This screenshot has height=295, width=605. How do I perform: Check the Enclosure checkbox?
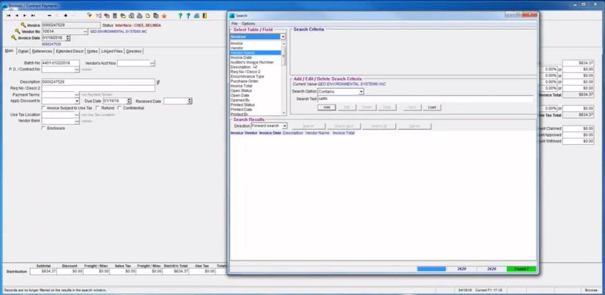[43, 128]
